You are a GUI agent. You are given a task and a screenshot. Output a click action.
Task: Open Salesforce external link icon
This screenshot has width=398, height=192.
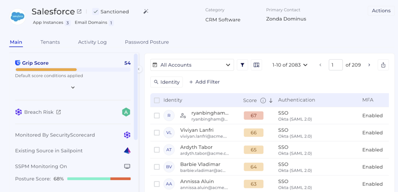(x=79, y=12)
